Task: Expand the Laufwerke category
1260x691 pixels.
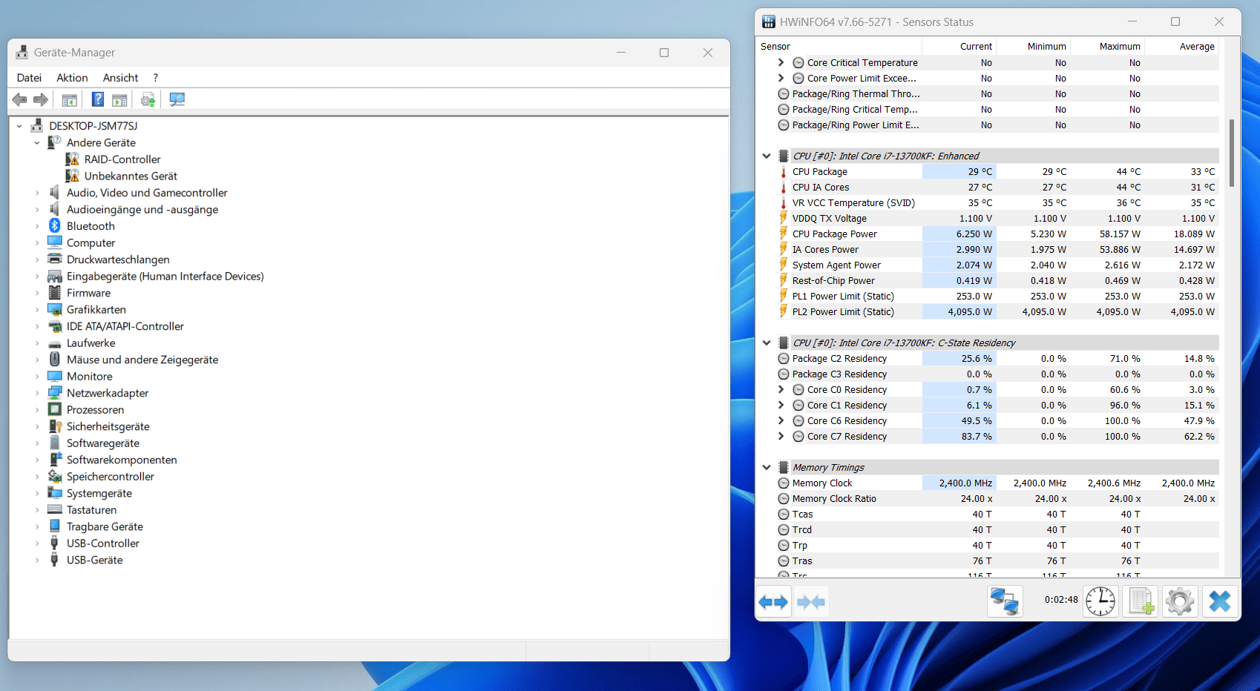Action: 37,343
